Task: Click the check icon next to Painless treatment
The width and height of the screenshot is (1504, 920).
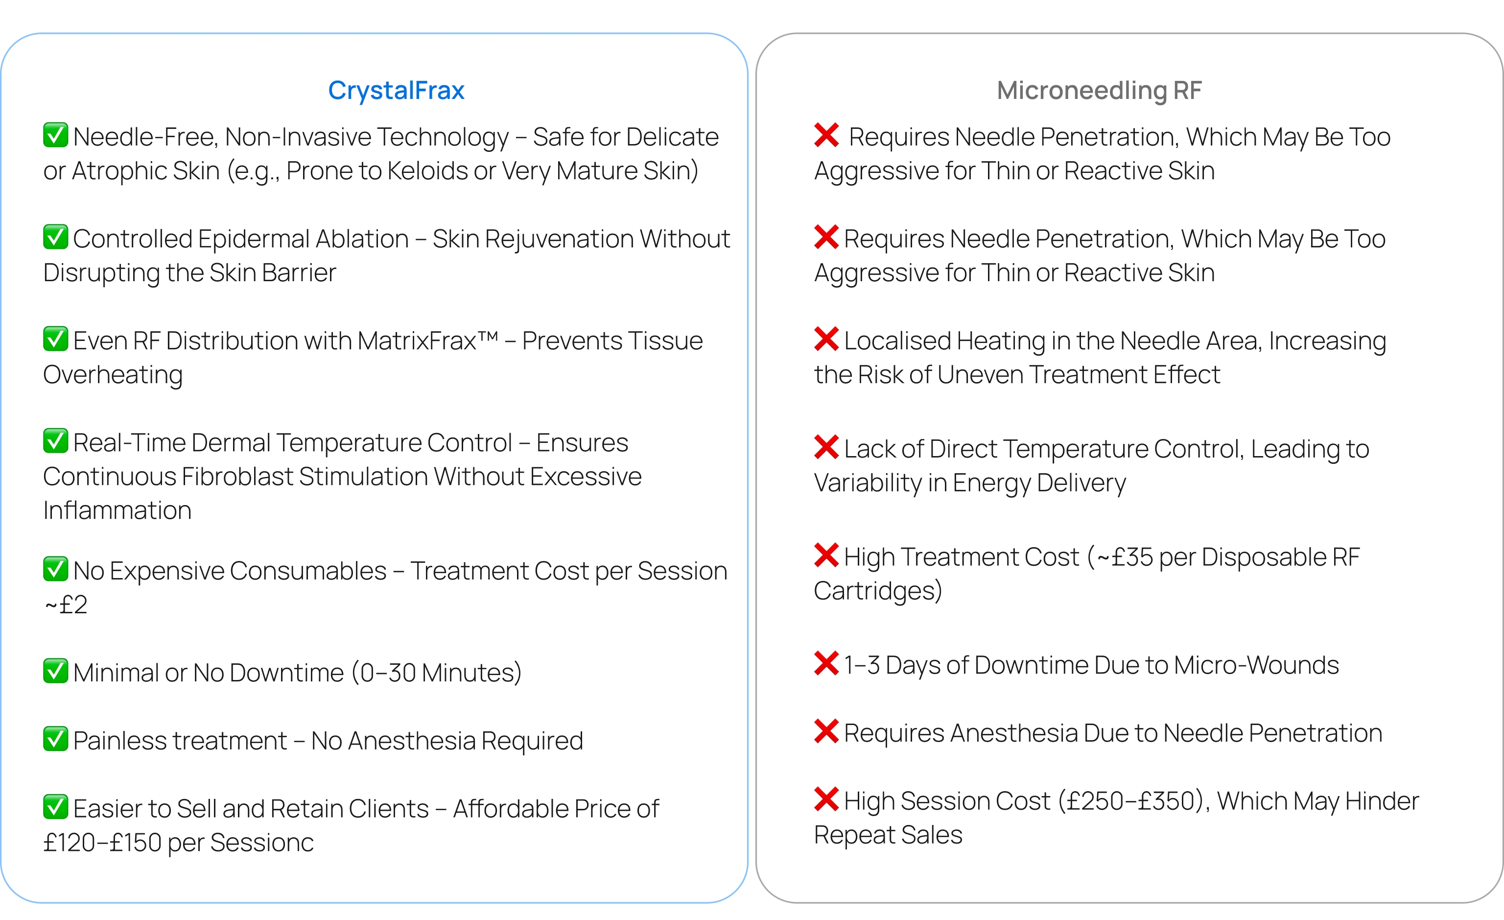Action: [x=55, y=739]
